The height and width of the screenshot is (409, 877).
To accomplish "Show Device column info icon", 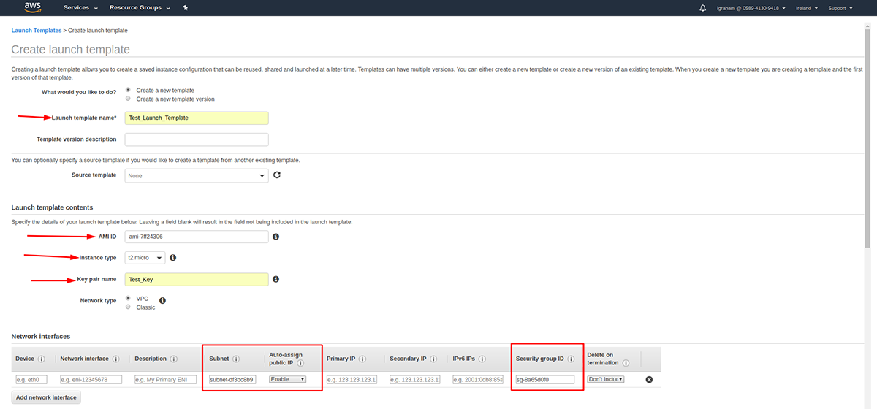I will (41, 359).
